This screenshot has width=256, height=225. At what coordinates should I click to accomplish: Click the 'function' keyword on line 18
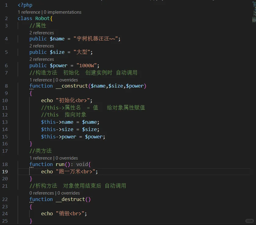(41, 164)
